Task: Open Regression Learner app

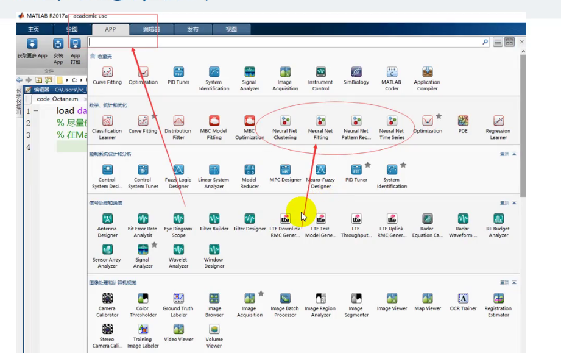Action: coord(498,128)
